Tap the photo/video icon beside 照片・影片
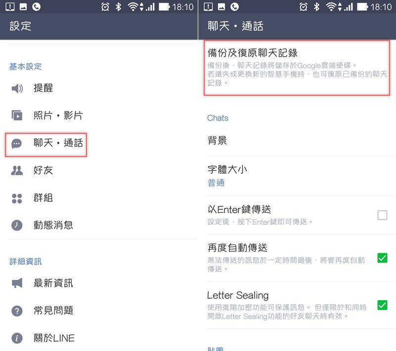Viewport: 396px width, 351px height. (x=17, y=116)
